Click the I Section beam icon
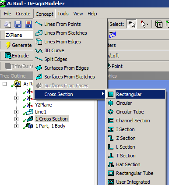Image resolution: width=169 pixels, height=185 pixels. click(x=111, y=129)
